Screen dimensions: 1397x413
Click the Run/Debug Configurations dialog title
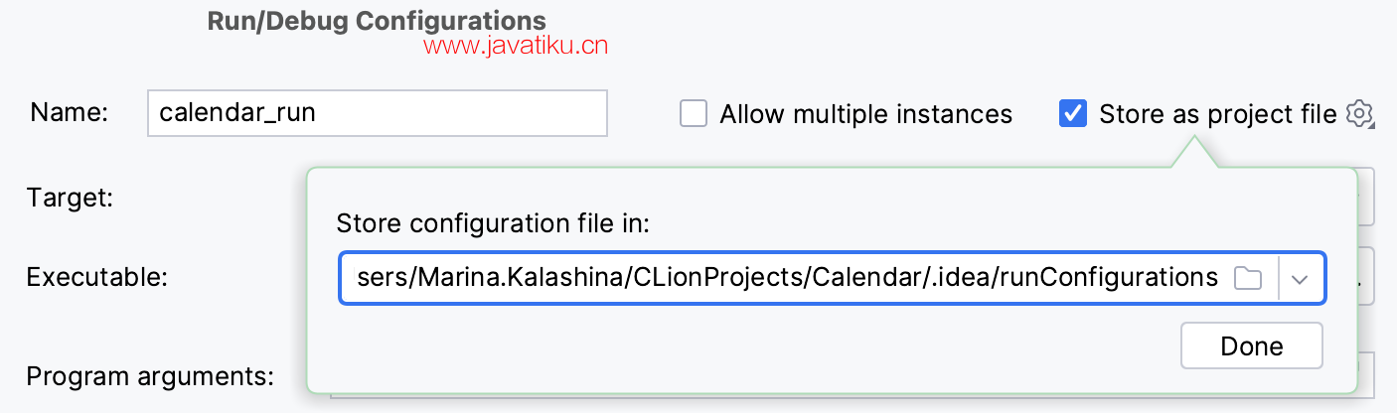tap(376, 21)
